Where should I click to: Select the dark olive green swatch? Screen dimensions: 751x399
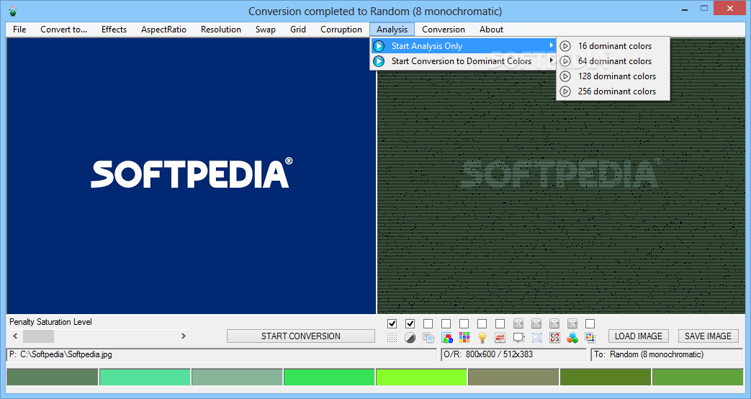tap(606, 377)
